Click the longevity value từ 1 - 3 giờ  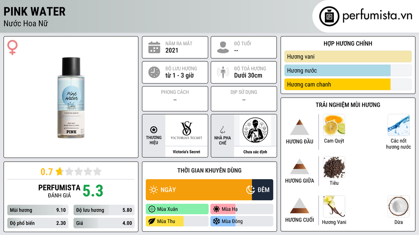point(179,75)
